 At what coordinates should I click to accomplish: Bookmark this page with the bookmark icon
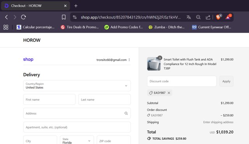click(x=64, y=17)
